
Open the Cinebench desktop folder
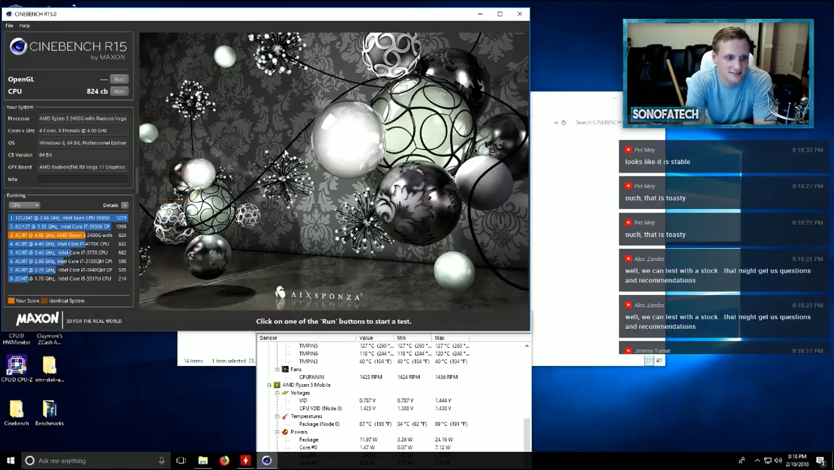(16, 413)
